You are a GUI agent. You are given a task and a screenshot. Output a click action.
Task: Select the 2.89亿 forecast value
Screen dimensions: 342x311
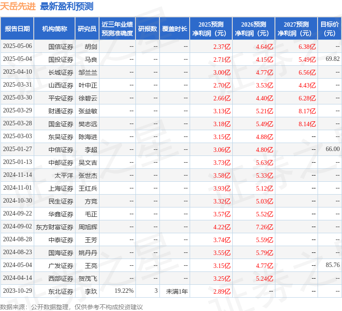pyautogui.click(x=222, y=291)
